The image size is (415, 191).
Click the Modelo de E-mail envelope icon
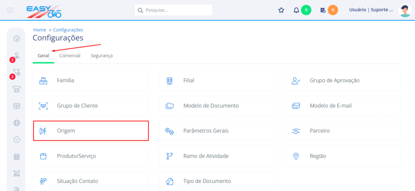coord(296,106)
